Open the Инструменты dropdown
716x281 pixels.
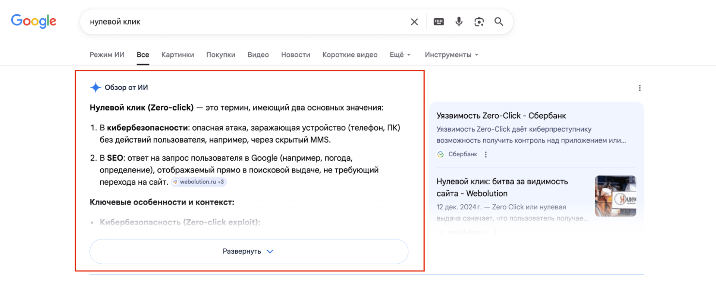pos(451,55)
